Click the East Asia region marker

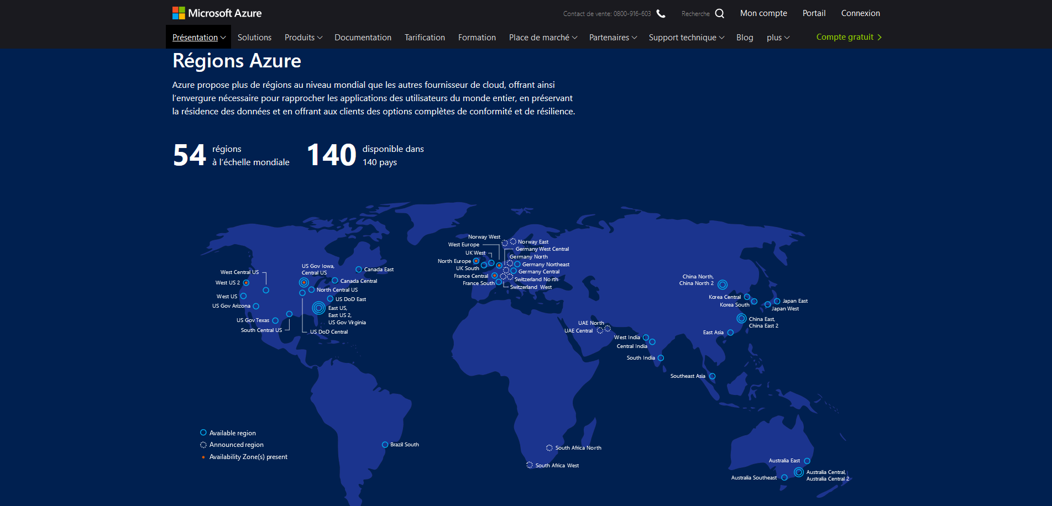(x=730, y=333)
